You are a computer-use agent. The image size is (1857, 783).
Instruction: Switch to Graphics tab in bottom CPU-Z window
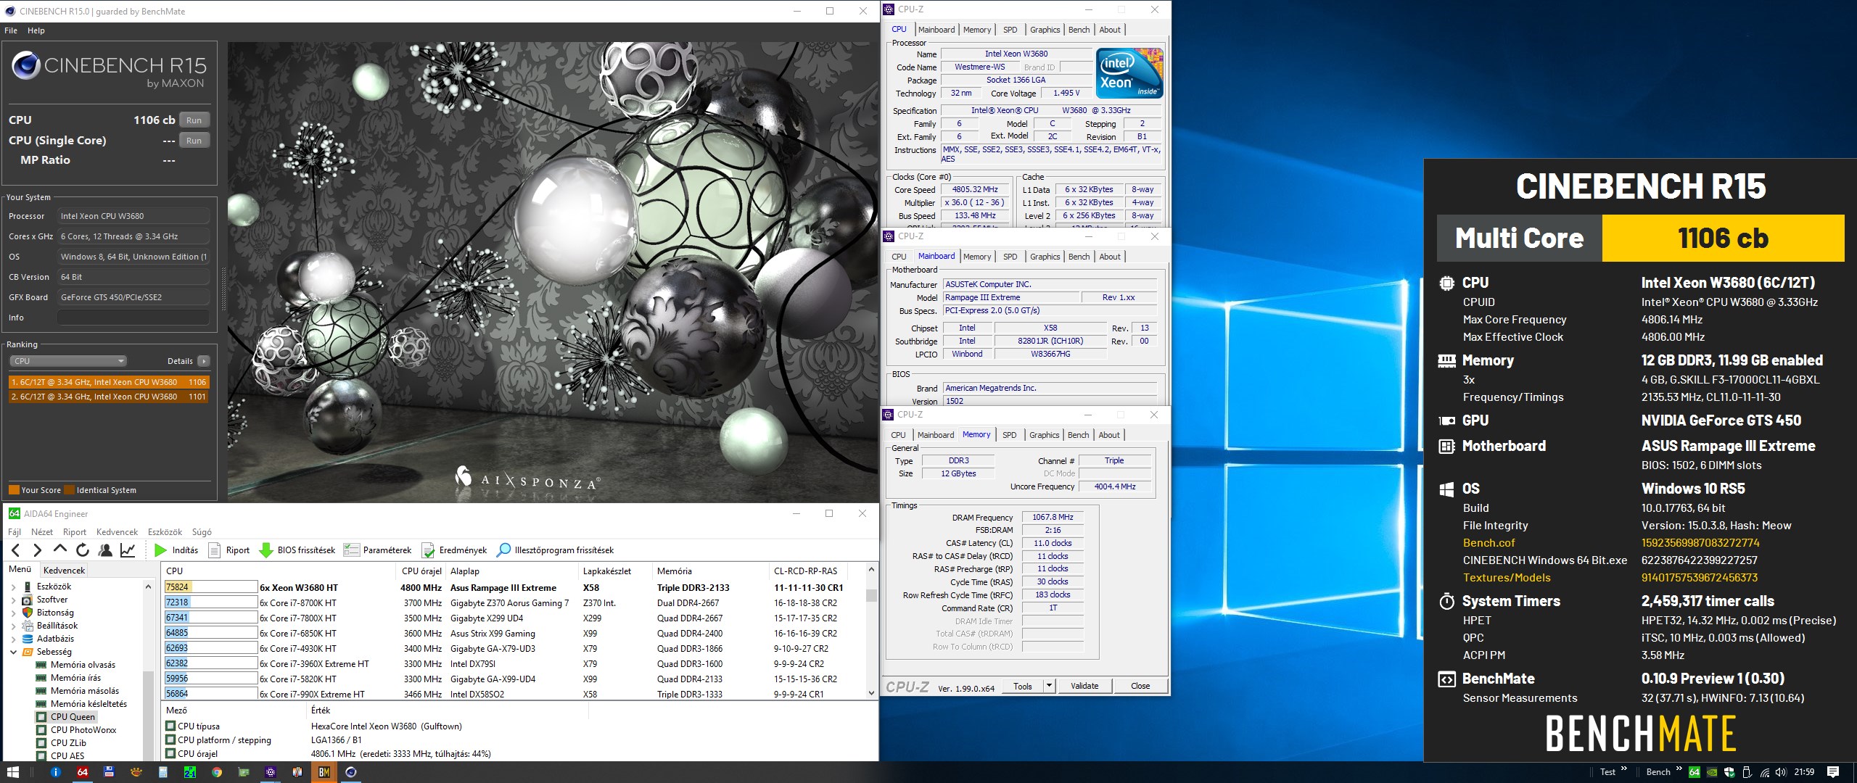1044,435
